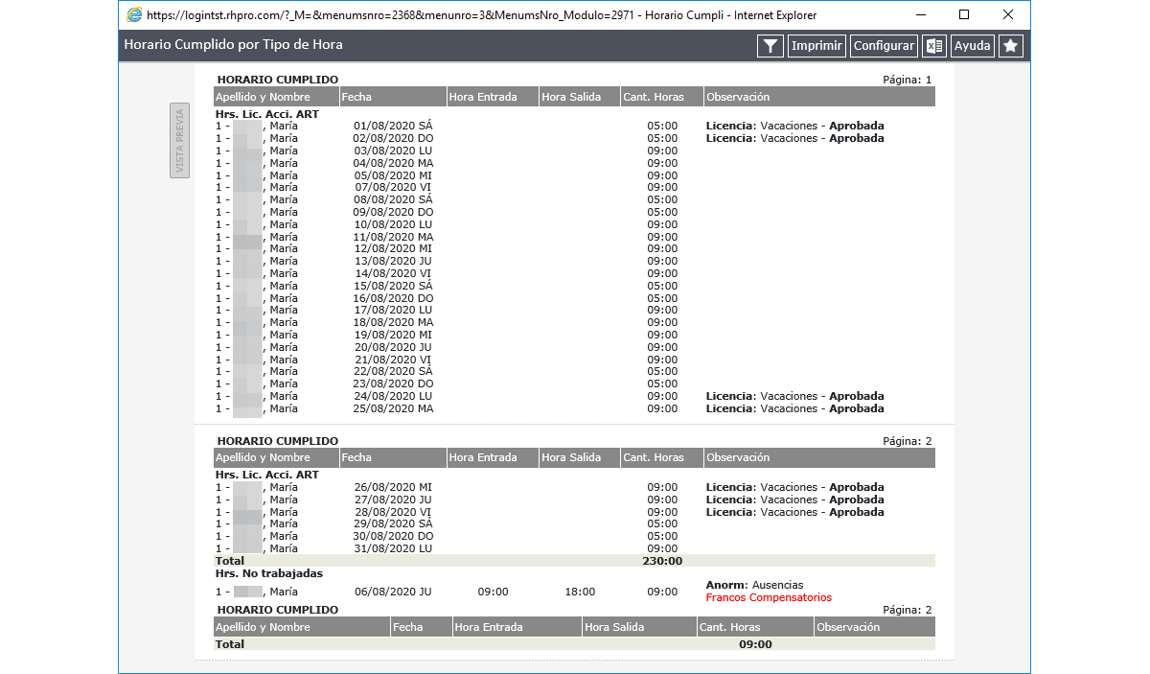Click the 06/08/2020 JU absence row
Screen dimensions: 1150x674
point(574,593)
